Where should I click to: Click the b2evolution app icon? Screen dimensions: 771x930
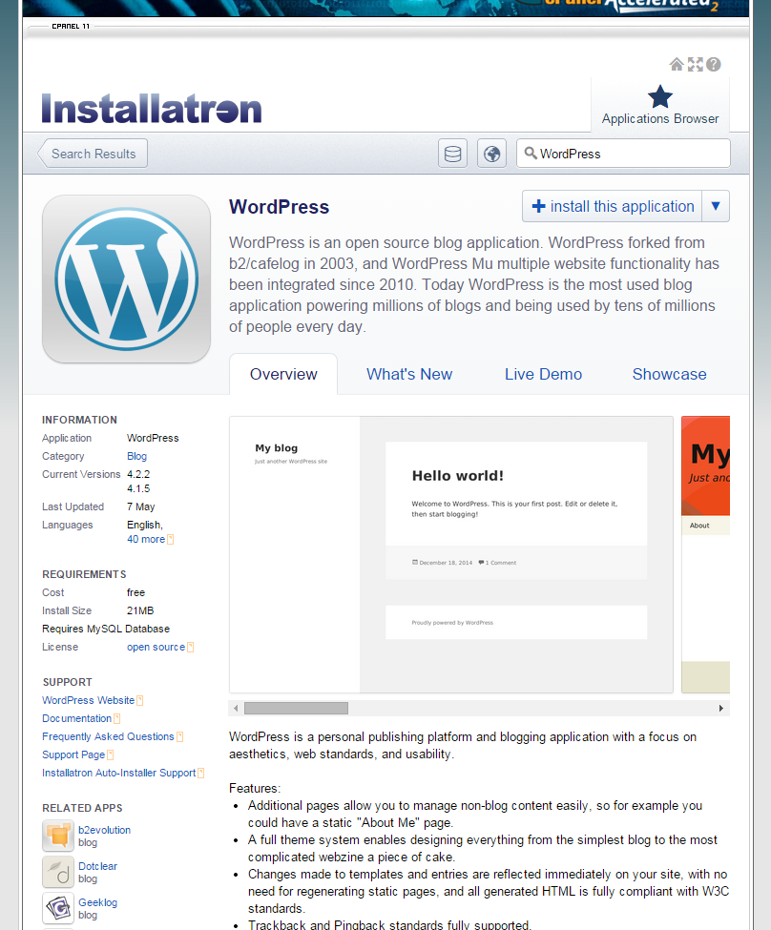58,836
